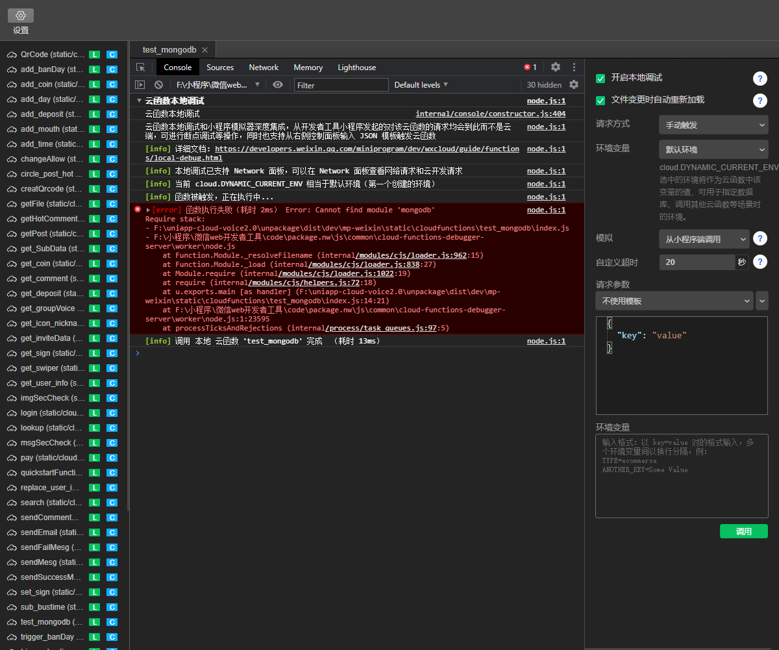Open the 模拟 从小程序端调用 dropdown
The height and width of the screenshot is (650, 779).
click(x=704, y=239)
